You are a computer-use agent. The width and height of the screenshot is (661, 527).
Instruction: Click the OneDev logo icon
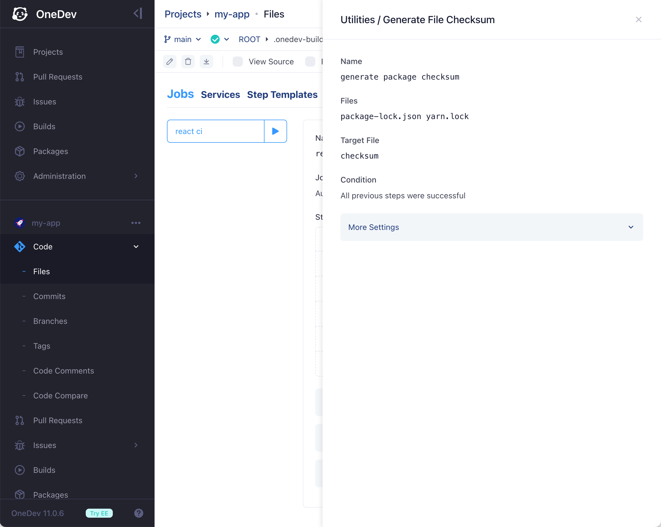pos(20,14)
